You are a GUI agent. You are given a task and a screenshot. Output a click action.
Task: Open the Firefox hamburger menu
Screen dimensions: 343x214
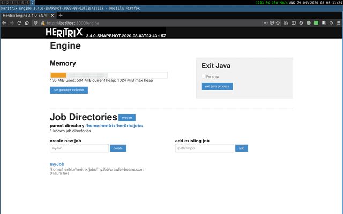point(339,22)
